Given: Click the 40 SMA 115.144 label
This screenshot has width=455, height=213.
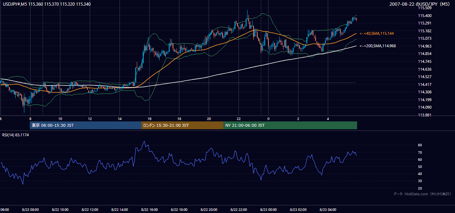Looking at the screenshot, I should coord(377,33).
